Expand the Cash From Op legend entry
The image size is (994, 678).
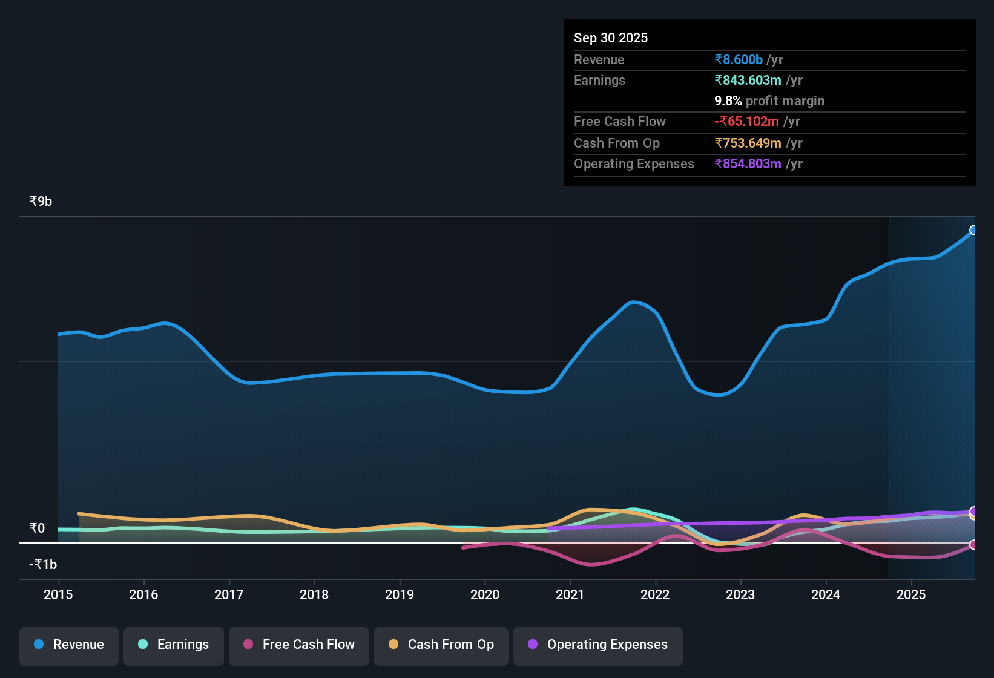441,645
